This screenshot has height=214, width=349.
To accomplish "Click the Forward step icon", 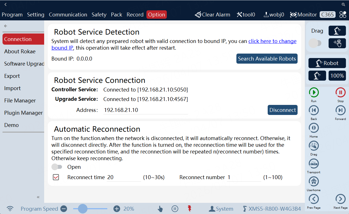I will coord(340,110).
